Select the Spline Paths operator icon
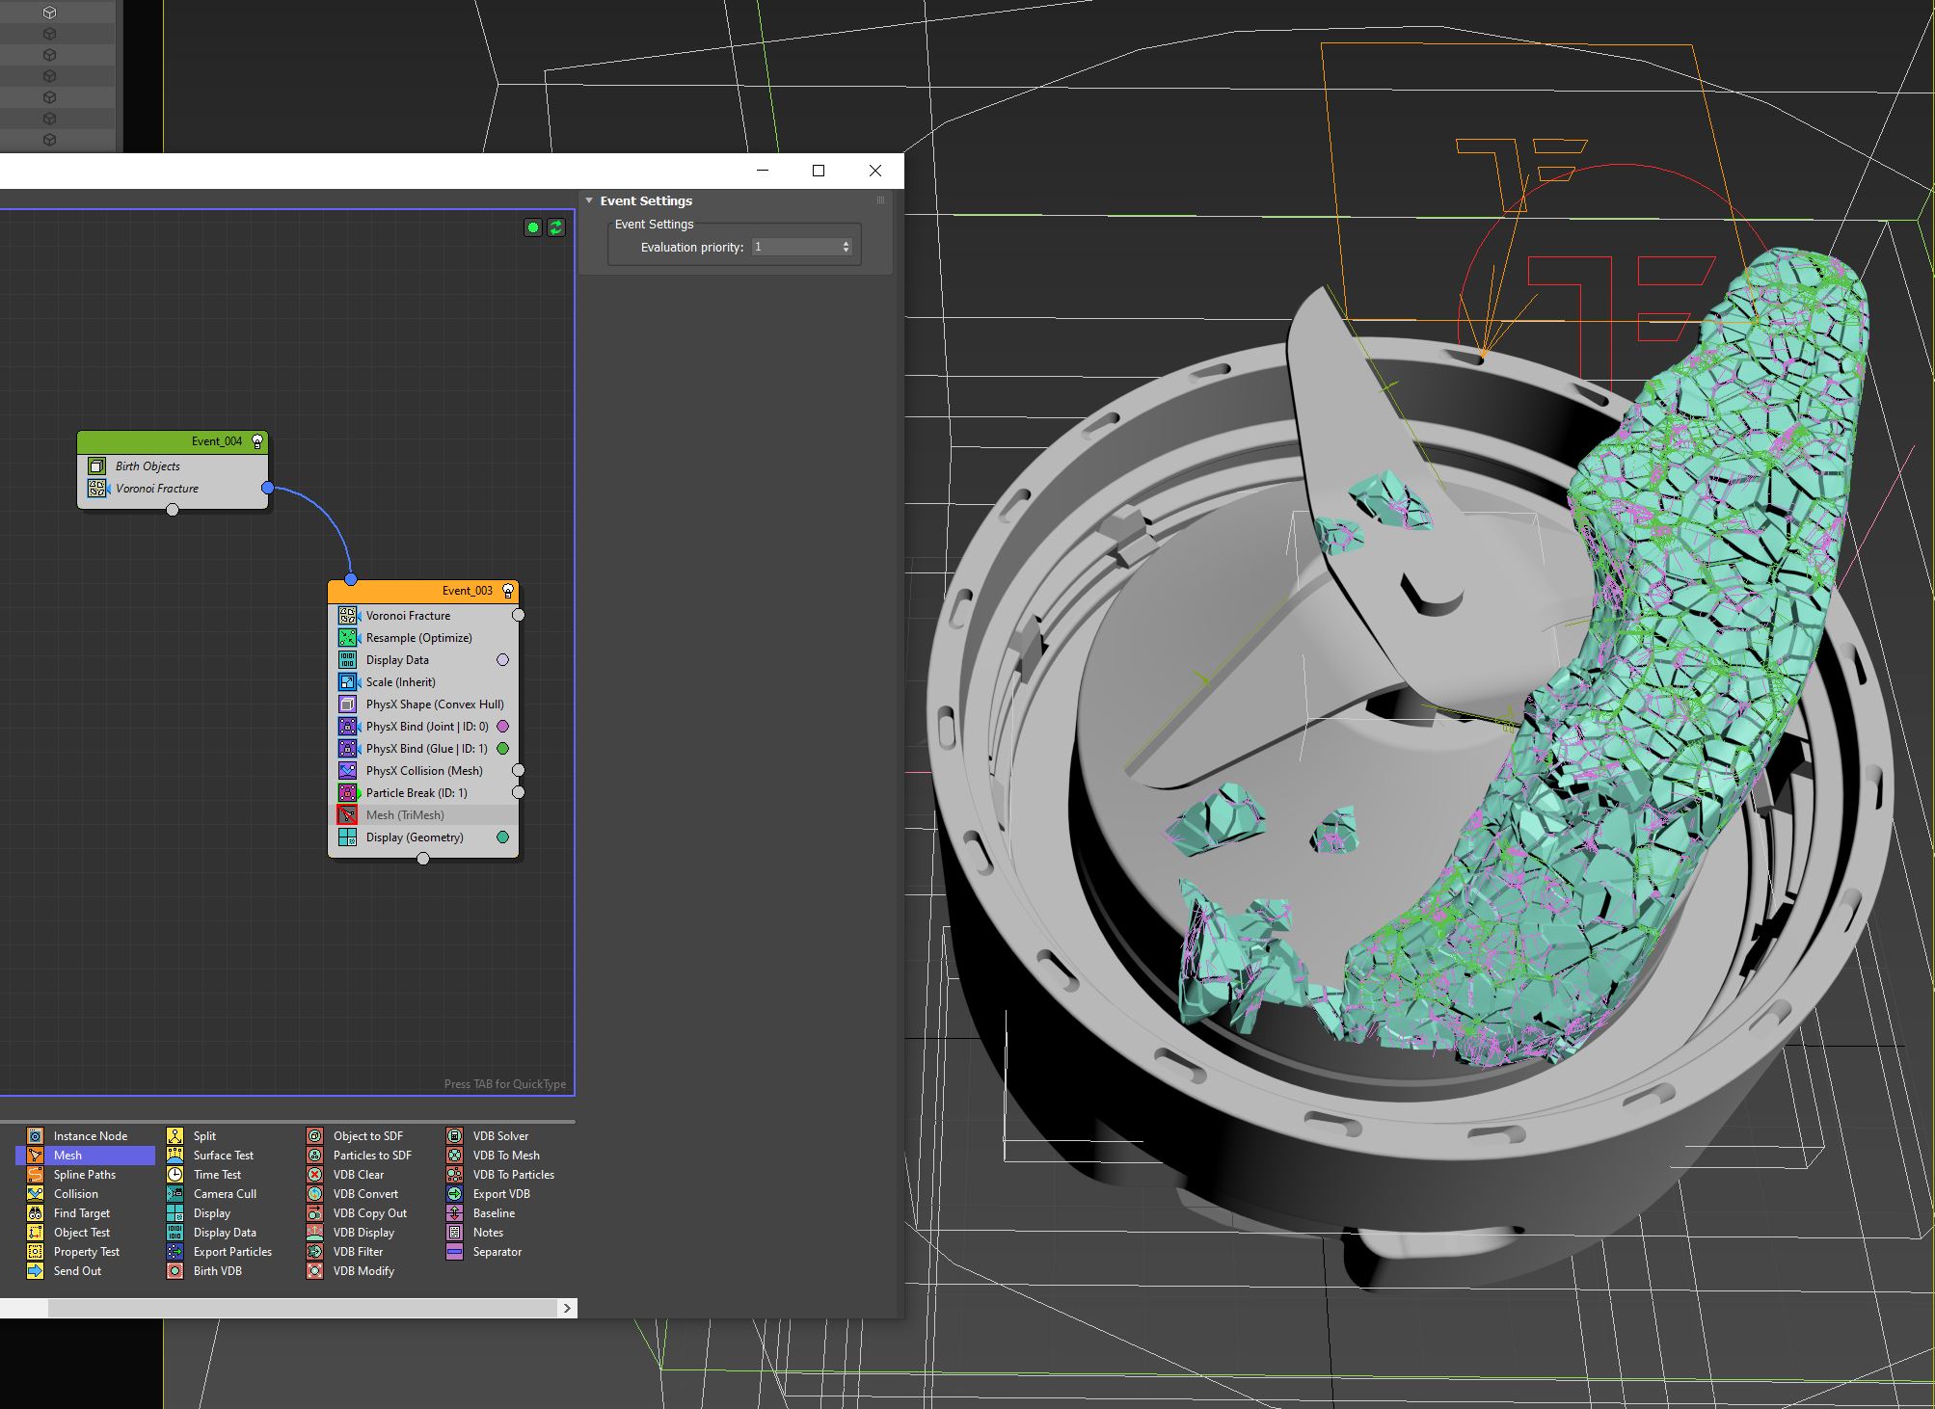Screen dimensions: 1935x1409 click(x=35, y=1174)
